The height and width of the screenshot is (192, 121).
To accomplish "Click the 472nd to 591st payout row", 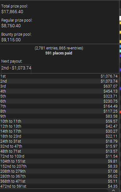I will tap(59, 186).
